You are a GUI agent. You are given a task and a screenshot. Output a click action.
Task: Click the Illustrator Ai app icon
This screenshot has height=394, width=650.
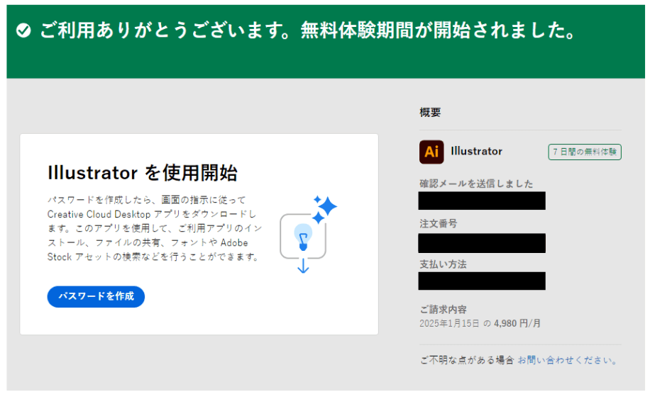coord(431,152)
